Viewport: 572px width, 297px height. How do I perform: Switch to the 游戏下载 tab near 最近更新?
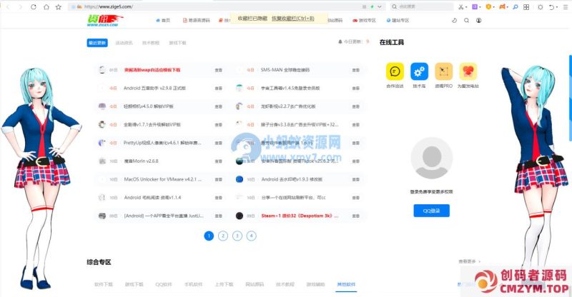177,43
